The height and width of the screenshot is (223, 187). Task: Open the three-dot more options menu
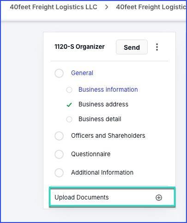coord(157,47)
